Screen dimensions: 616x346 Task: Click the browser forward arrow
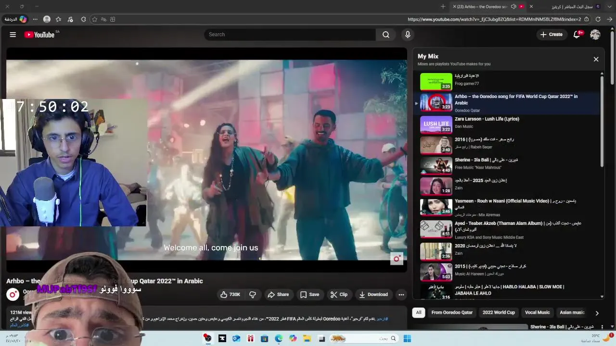click(609, 19)
